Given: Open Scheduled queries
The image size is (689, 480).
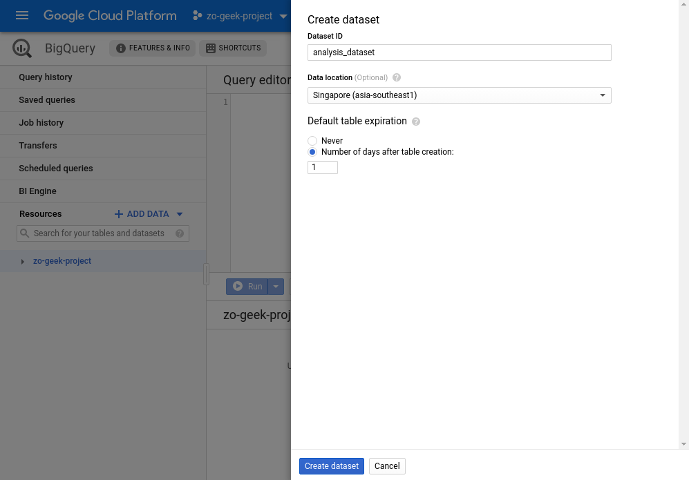Looking at the screenshot, I should (103, 169).
